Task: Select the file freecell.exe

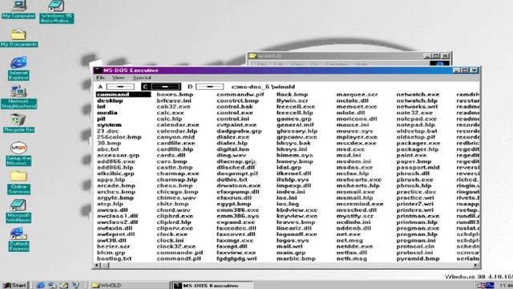Action: pyautogui.click(x=296, y=107)
